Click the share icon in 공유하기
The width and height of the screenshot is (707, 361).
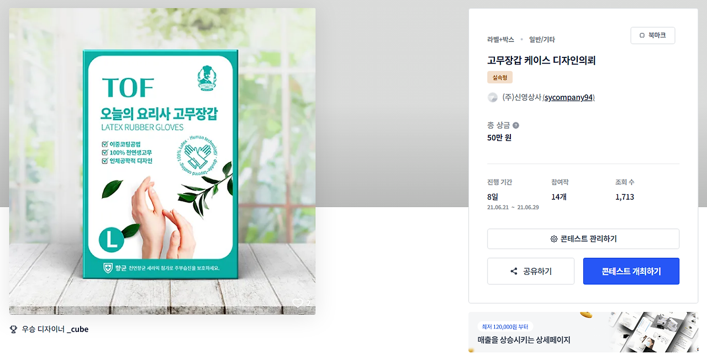(x=514, y=271)
